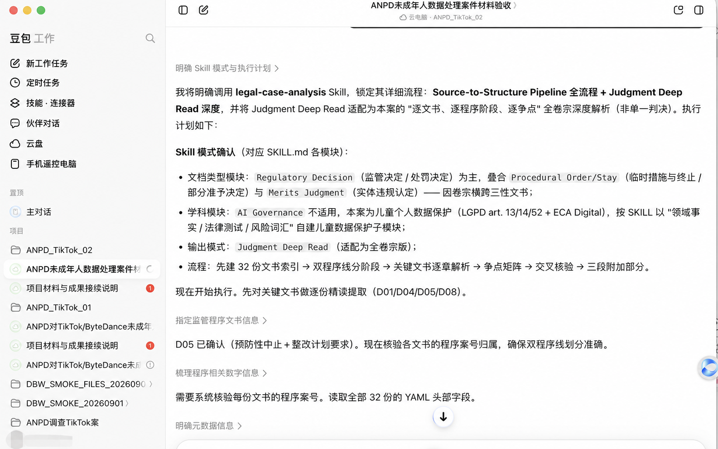Click the 豆包 工作 logo

(x=32, y=38)
